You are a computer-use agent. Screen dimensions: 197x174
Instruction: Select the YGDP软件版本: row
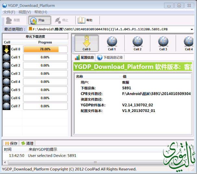(x=133, y=105)
